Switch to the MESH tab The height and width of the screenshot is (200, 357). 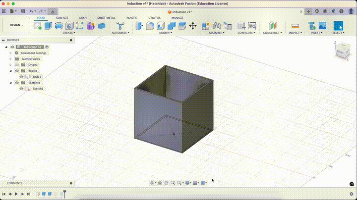pyautogui.click(x=83, y=18)
